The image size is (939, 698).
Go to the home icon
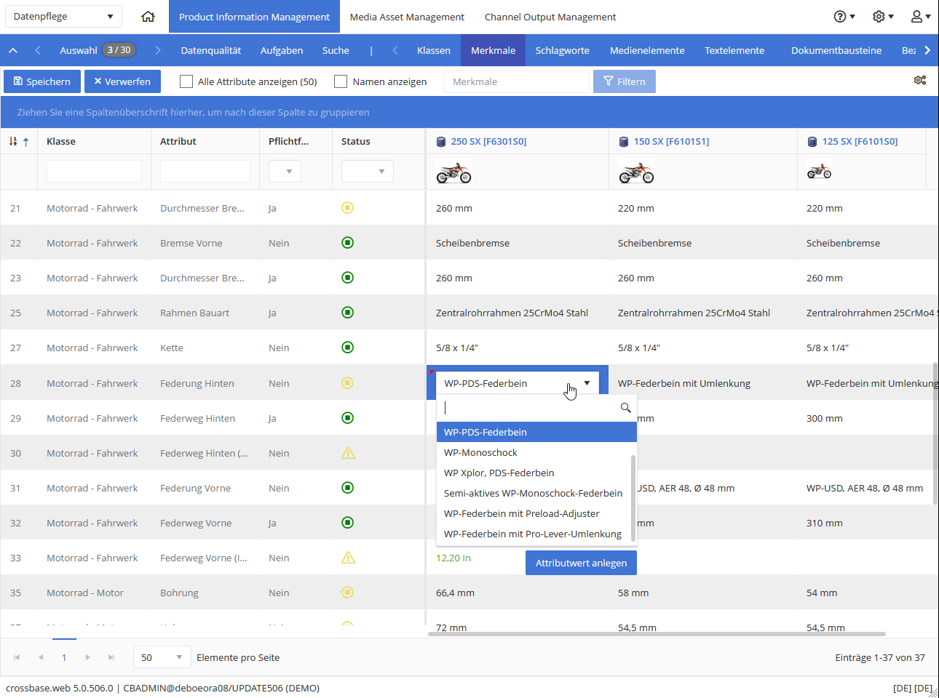pos(148,16)
